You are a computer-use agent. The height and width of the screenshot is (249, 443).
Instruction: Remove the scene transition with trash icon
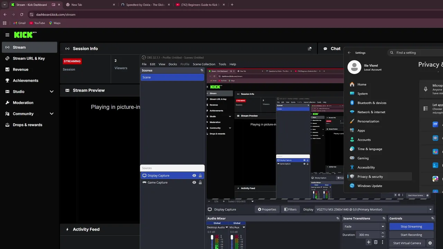pos(376,242)
